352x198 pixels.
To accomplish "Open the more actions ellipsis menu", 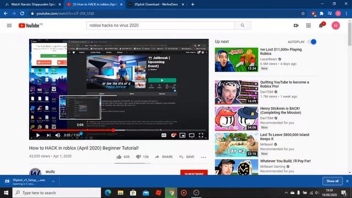I will 204,157.
